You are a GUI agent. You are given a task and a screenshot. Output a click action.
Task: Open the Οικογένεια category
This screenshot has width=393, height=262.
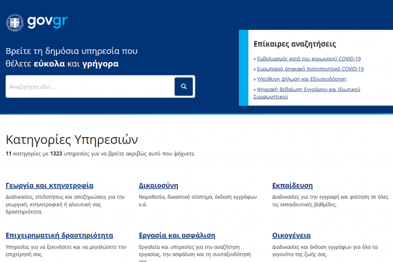291,235
